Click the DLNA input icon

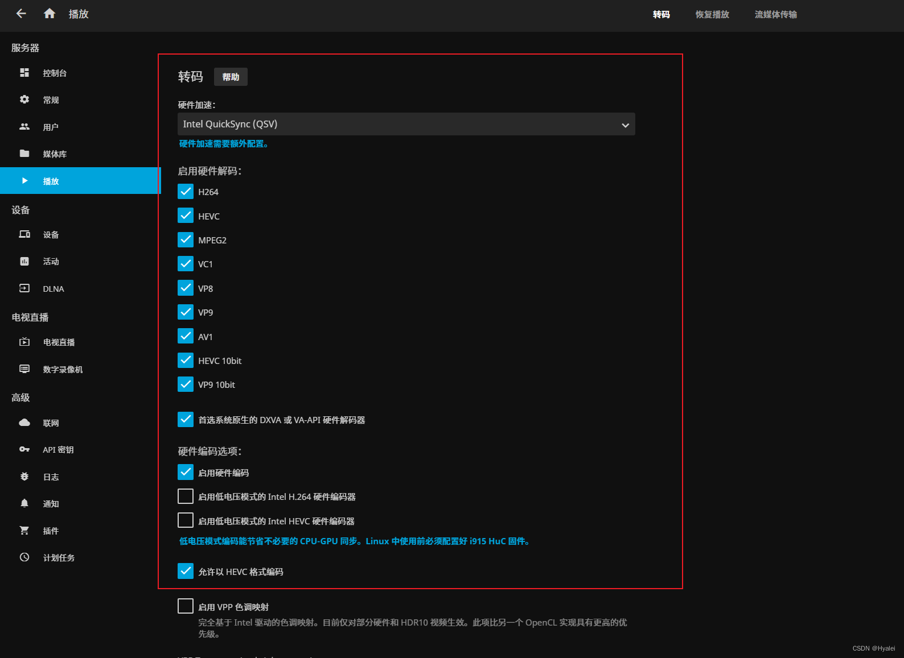[x=24, y=288]
